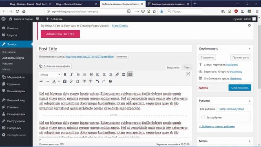Viewport: 261px width, 147px height.
Task: Enable distraction-free writing mode
Action: 188,74
